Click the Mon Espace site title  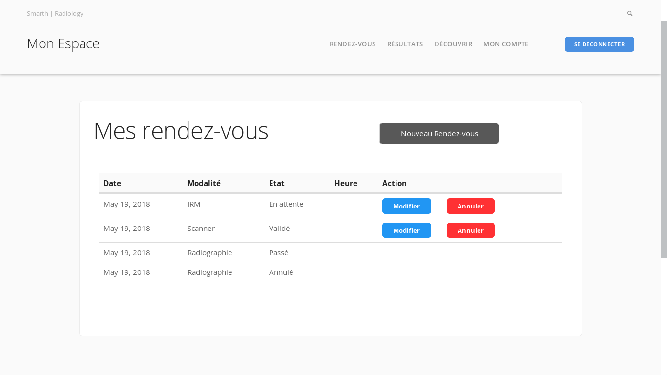tap(63, 43)
